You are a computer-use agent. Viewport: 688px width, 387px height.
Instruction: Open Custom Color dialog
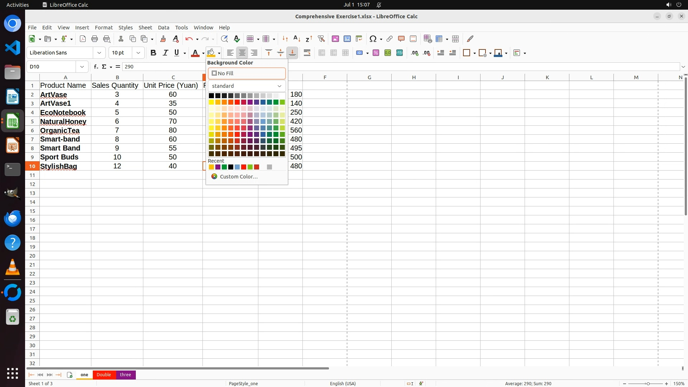(238, 177)
